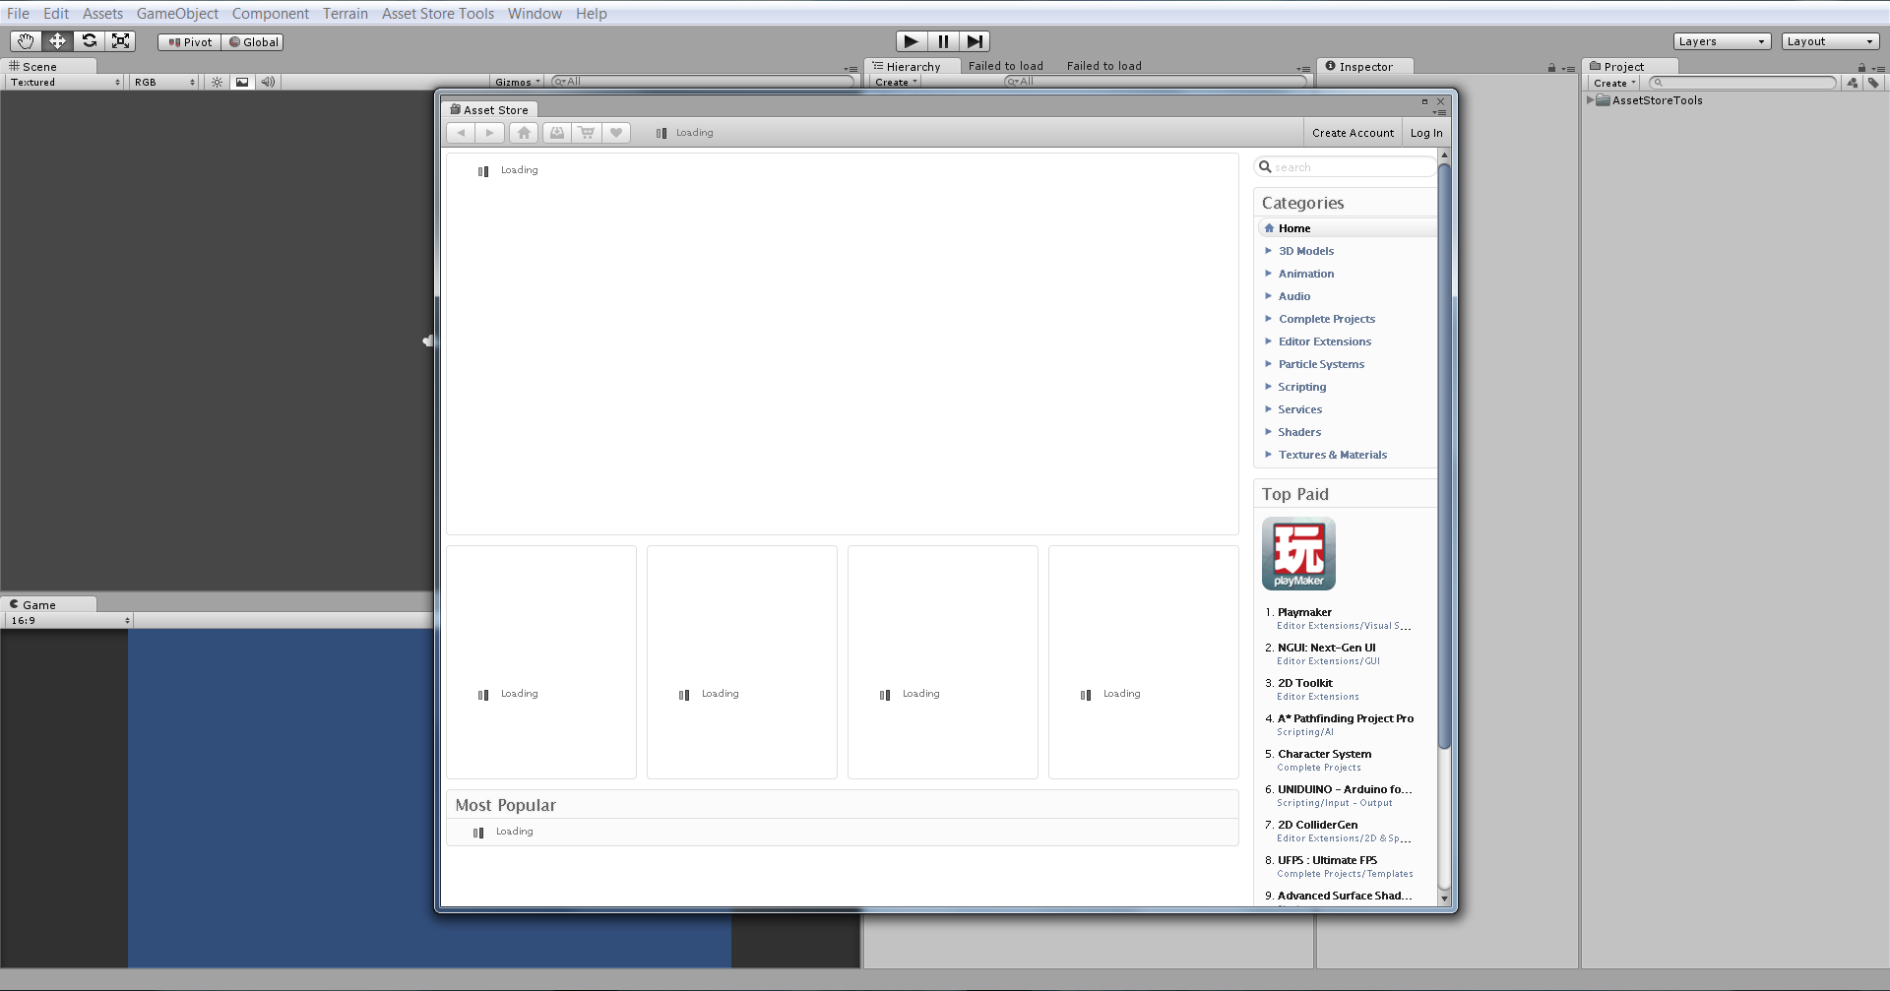The width and height of the screenshot is (1890, 991).
Task: Open the Asset Store Tools menu
Action: tap(438, 14)
